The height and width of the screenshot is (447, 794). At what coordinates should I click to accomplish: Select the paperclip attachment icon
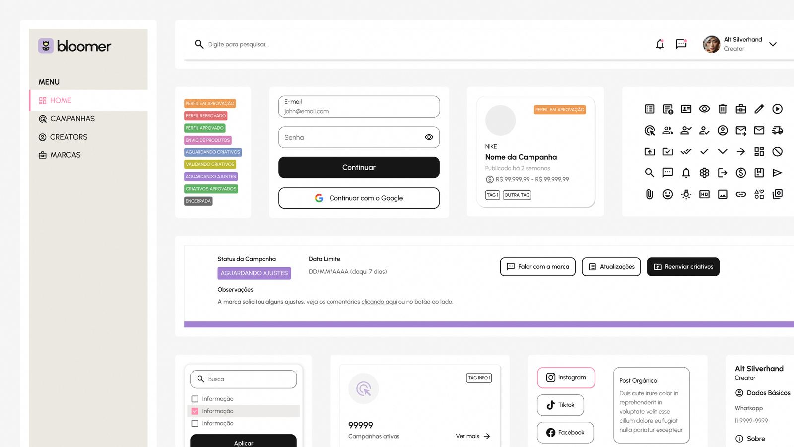tap(650, 194)
